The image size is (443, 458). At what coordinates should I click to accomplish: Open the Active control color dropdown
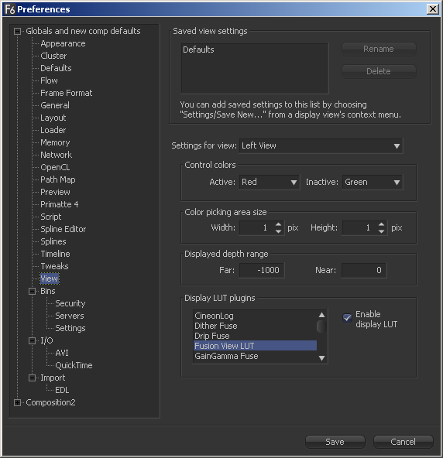(270, 182)
